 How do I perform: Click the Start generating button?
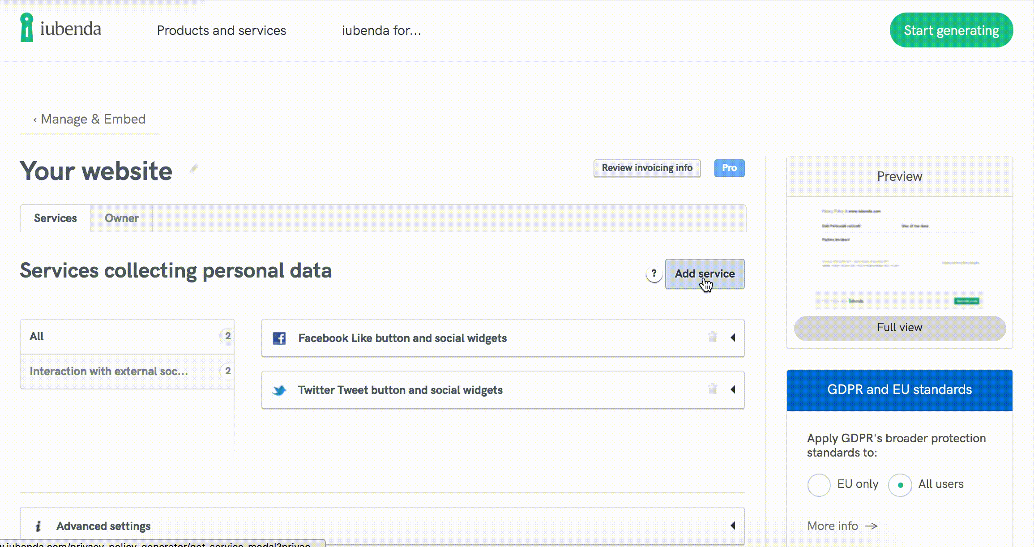tap(950, 30)
